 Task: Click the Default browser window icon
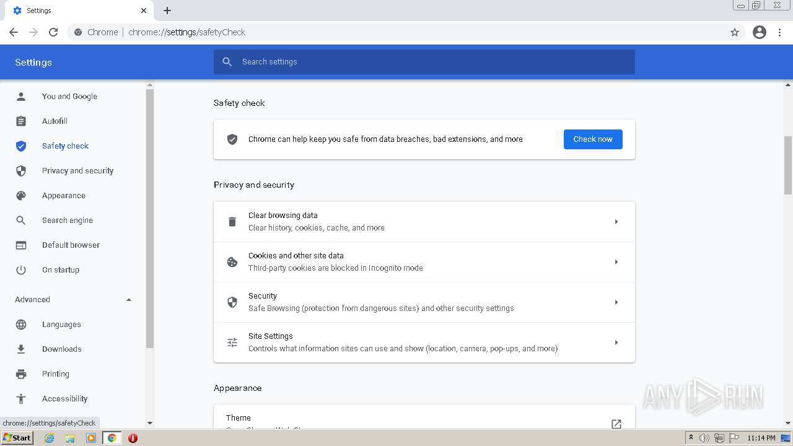[21, 245]
